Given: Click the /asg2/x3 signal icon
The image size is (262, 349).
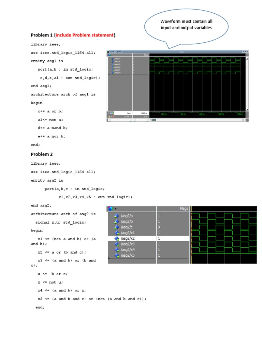Looking at the screenshot, I should (117, 244).
